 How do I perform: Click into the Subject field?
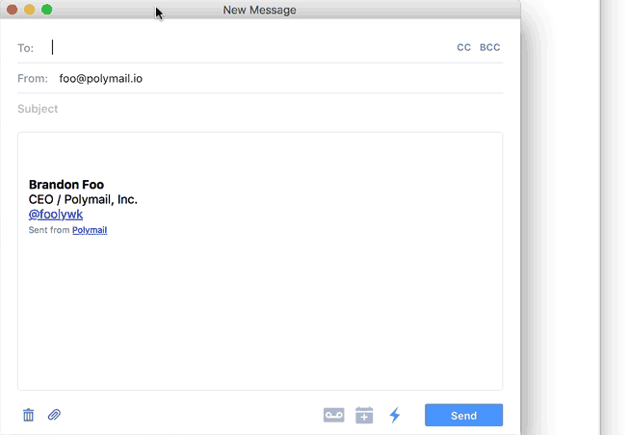click(260, 109)
